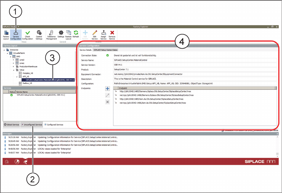Screen dimensions: 282x193
Task: Collapse the VirtuelleFabrik node
Action: tap(7, 53)
